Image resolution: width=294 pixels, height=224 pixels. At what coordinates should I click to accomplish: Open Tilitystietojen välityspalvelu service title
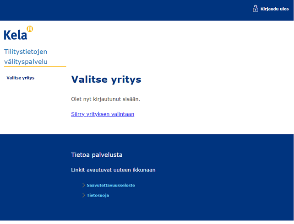pos(26,57)
